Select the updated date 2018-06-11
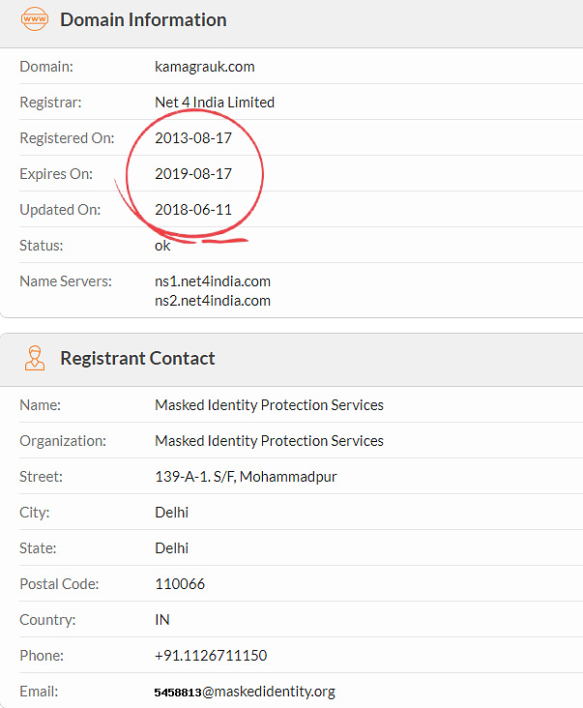Image resolution: width=583 pixels, height=708 pixels. tap(193, 210)
